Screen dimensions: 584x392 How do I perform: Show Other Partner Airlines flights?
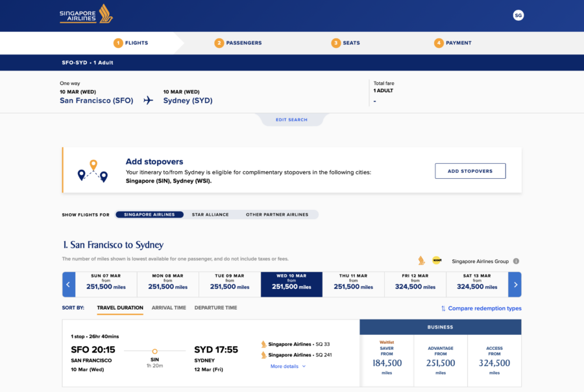coord(277,214)
